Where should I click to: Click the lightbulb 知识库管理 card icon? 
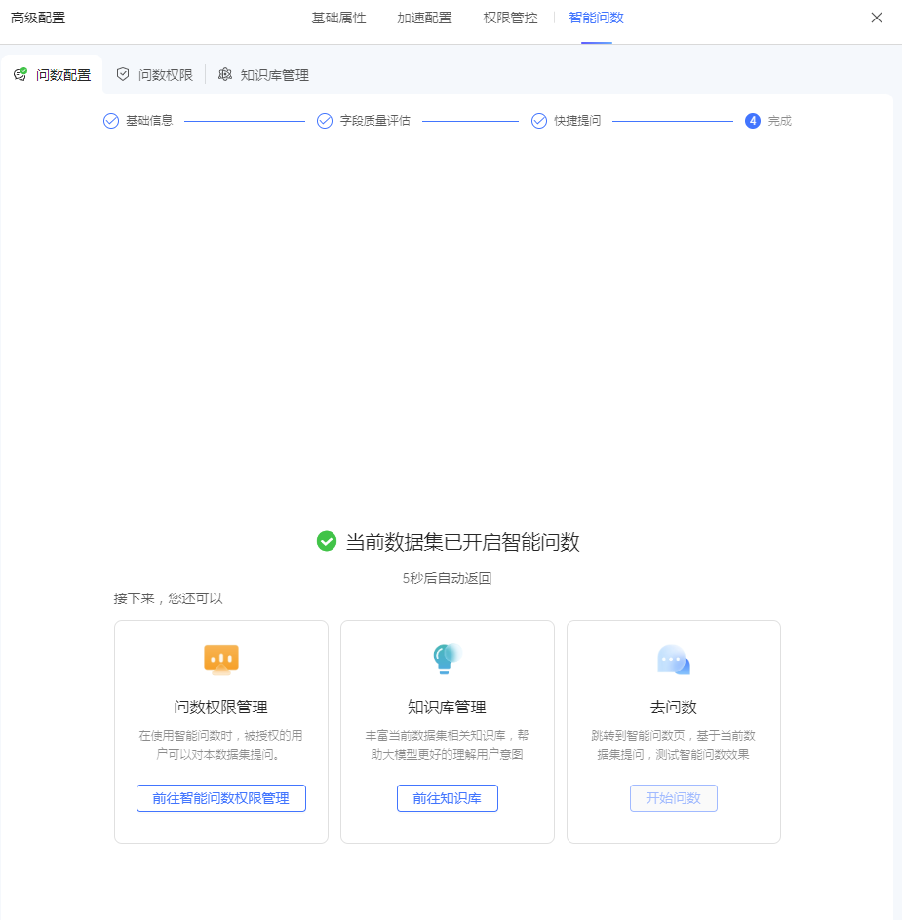point(447,659)
